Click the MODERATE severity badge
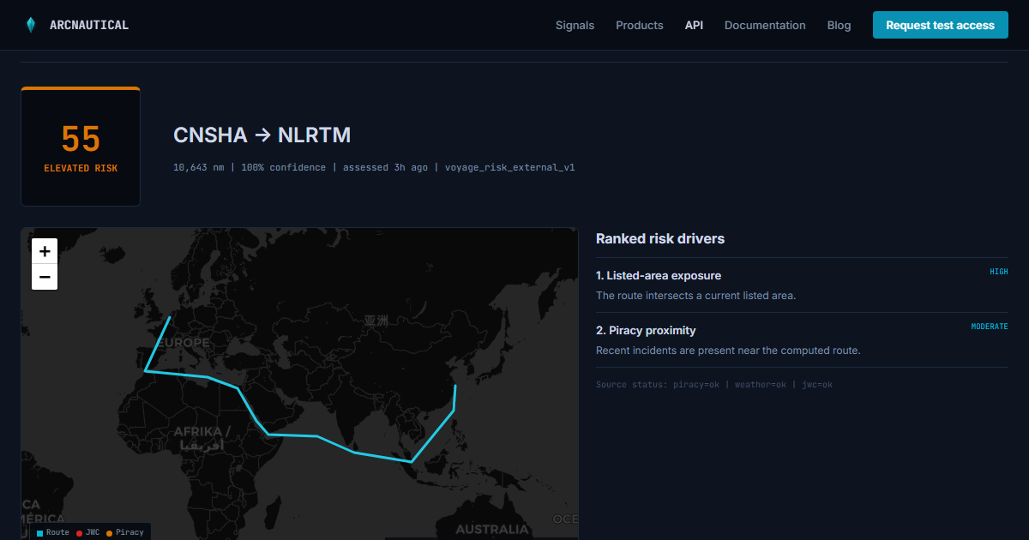Image resolution: width=1029 pixels, height=540 pixels. (x=990, y=327)
